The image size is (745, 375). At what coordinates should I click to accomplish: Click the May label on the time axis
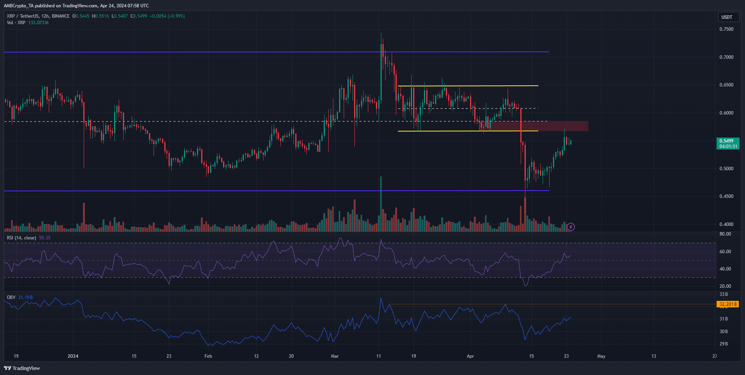coord(601,356)
